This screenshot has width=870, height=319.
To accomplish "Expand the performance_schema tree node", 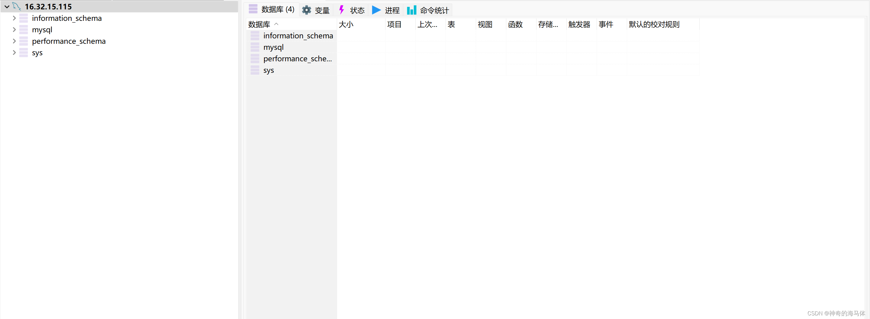I will click(14, 41).
